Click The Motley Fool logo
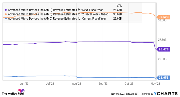This screenshot has height=97, width=180. tap(13, 92)
